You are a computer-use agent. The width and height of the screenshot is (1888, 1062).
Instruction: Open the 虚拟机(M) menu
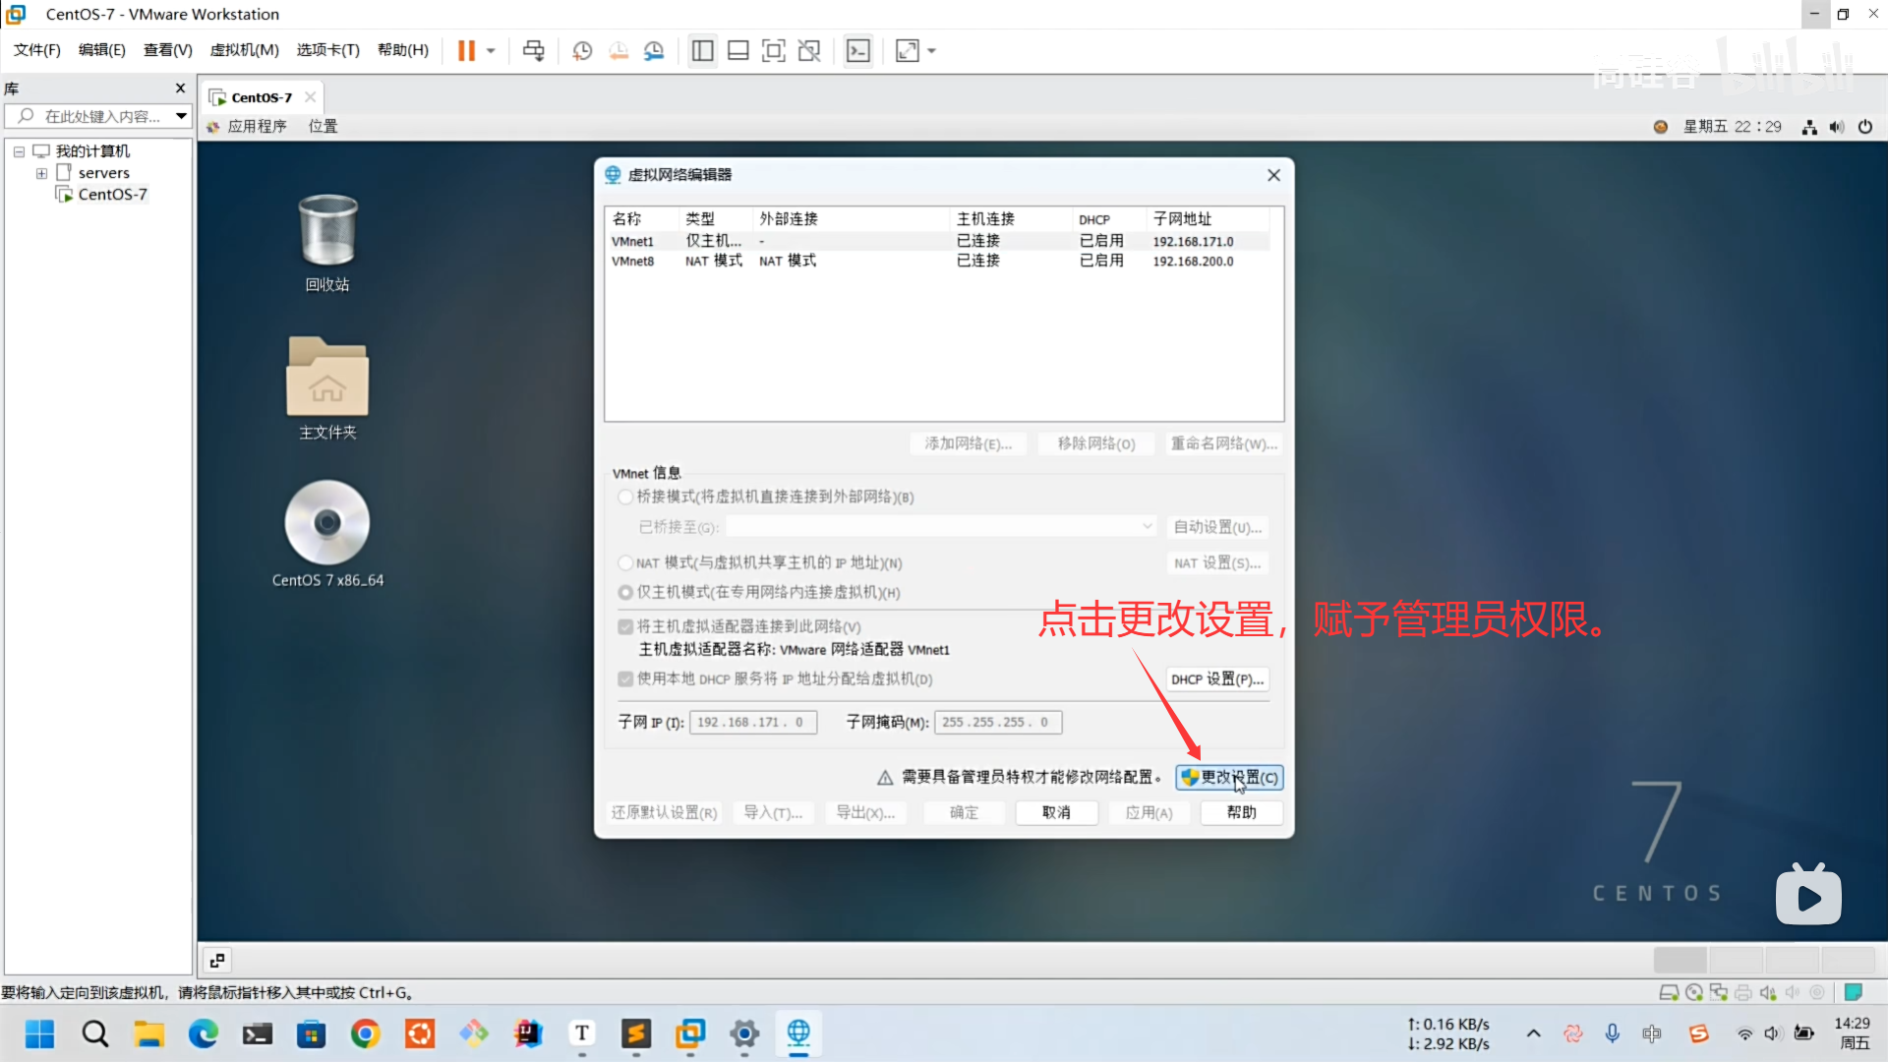(244, 50)
